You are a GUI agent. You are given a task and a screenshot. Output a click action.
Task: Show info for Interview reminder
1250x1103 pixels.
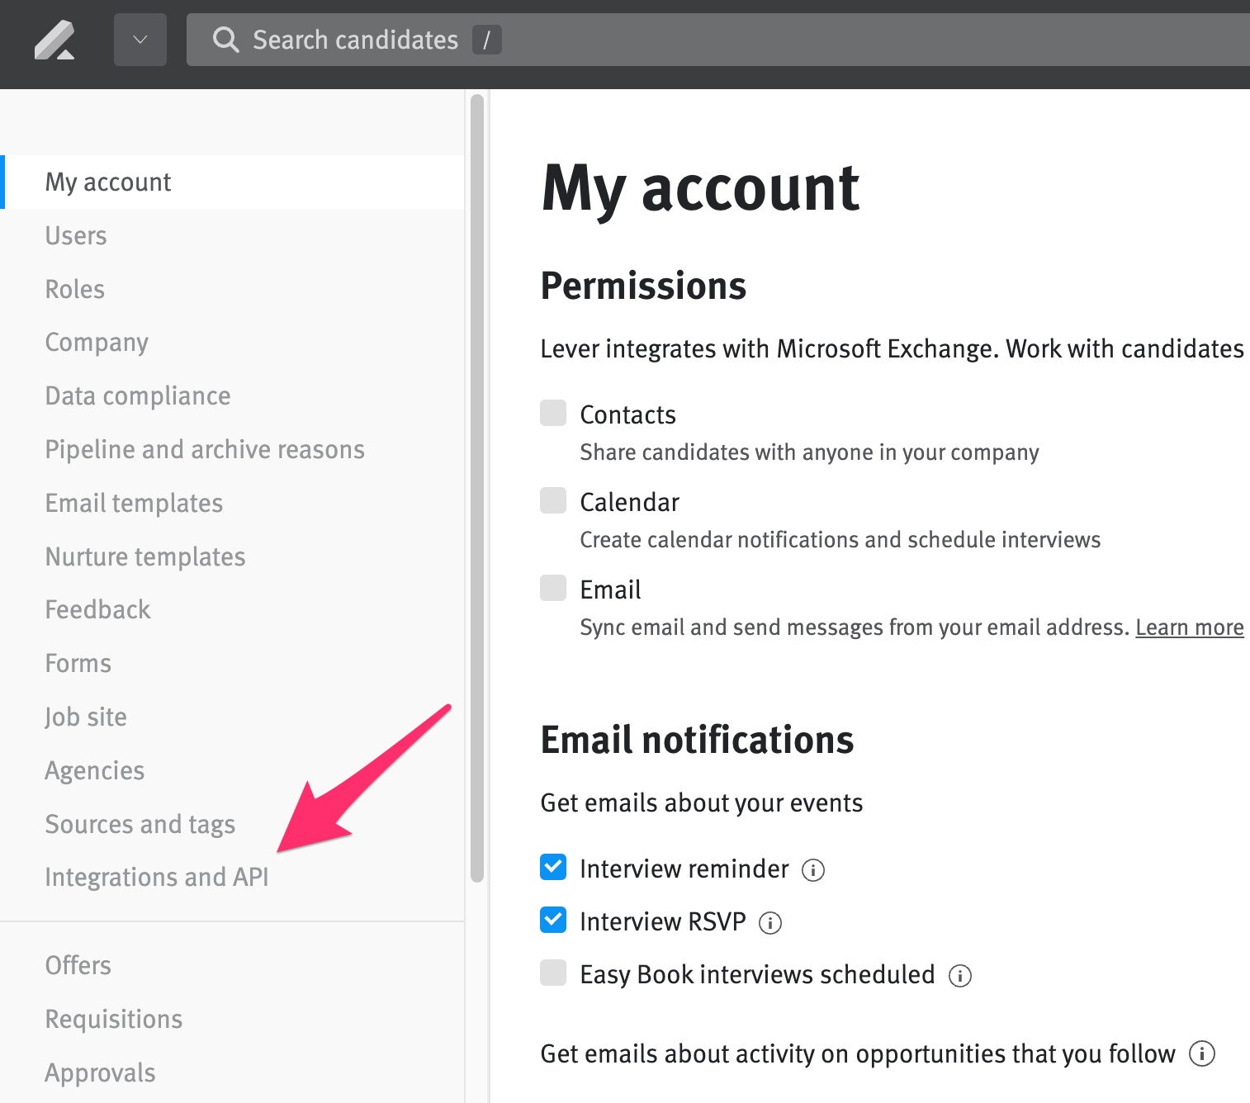813,870
